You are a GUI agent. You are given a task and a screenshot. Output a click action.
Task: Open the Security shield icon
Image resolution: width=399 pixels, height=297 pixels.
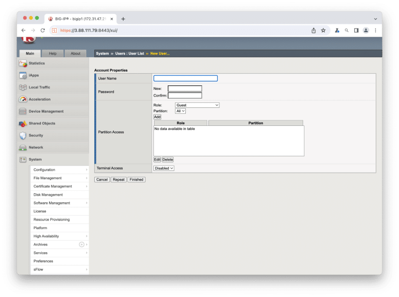[x=23, y=136]
